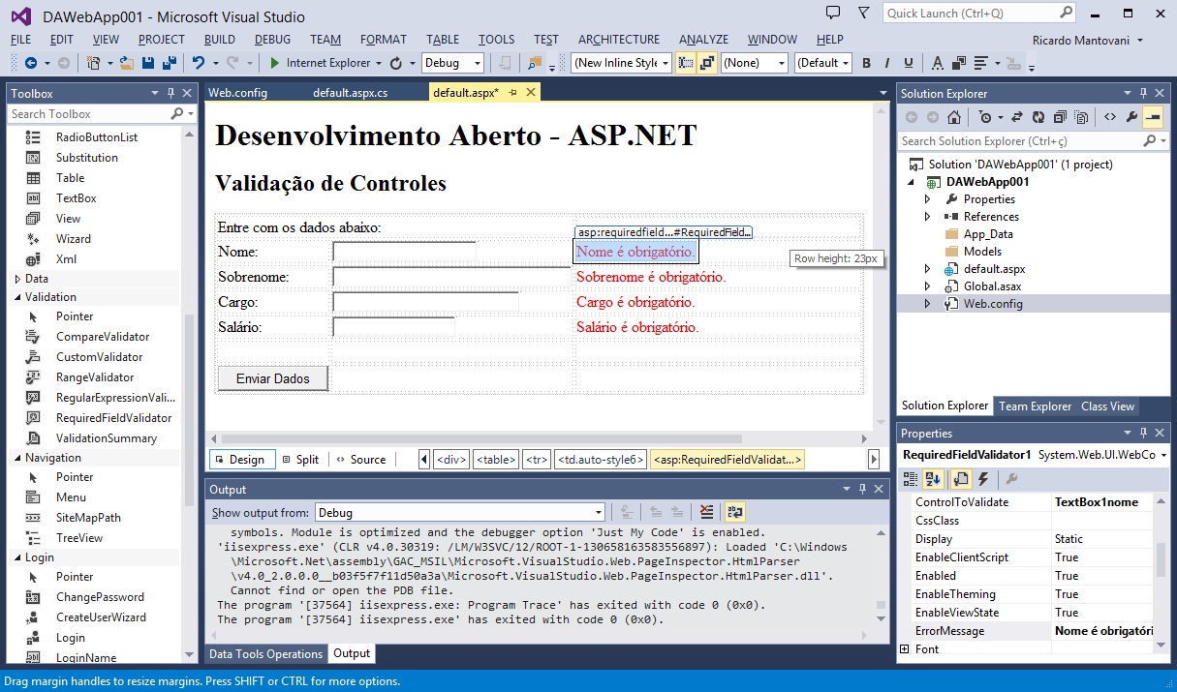Screen dimensions: 1177x692
Task: Toggle Alphabetical sorting in Properties window
Action: coord(934,479)
